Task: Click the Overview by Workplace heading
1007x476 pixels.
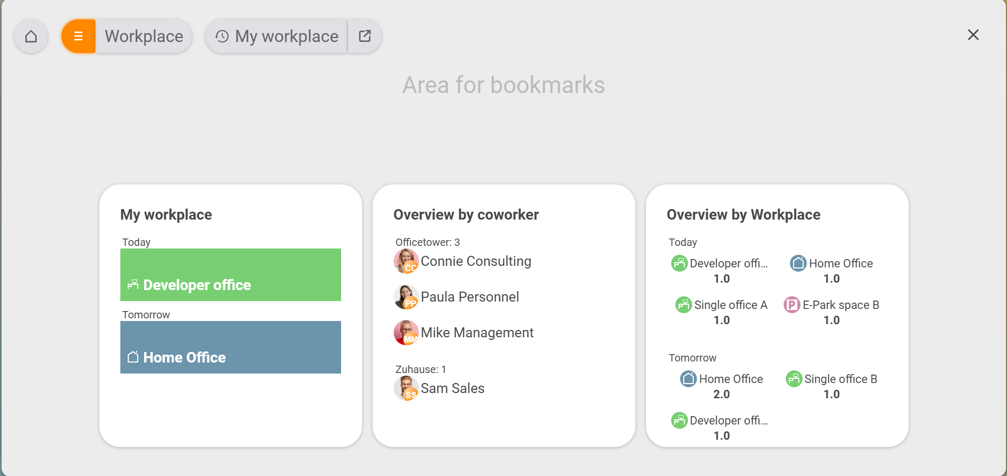Action: [744, 214]
